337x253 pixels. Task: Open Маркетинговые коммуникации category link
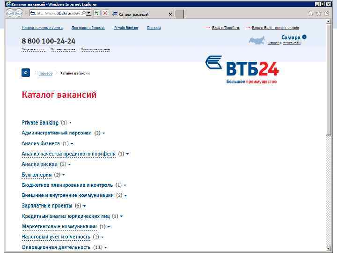(x=59, y=227)
